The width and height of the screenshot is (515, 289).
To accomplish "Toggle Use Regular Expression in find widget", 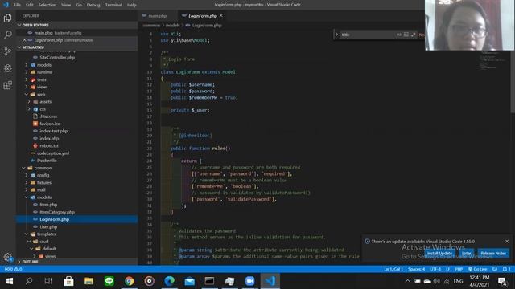I will coord(413,35).
